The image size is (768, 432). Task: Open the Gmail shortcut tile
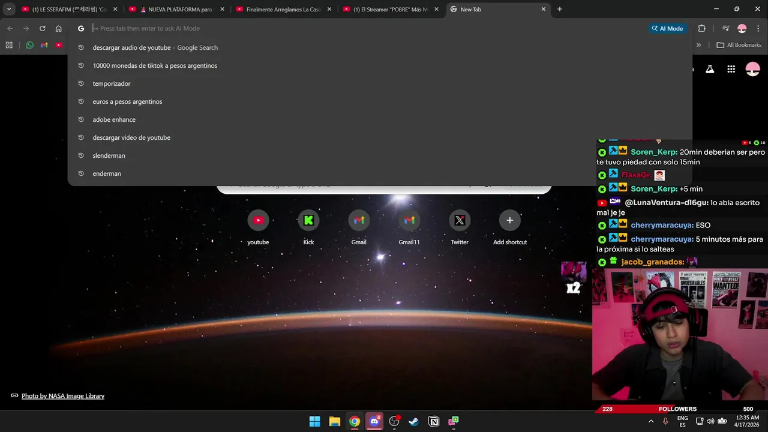pos(359,227)
